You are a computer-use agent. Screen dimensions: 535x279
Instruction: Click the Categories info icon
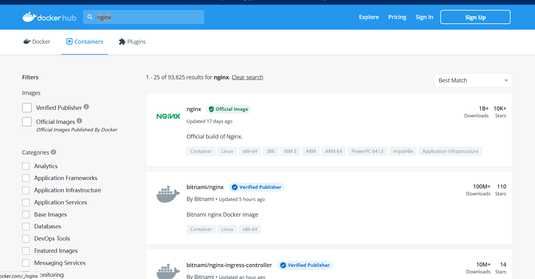coord(53,152)
